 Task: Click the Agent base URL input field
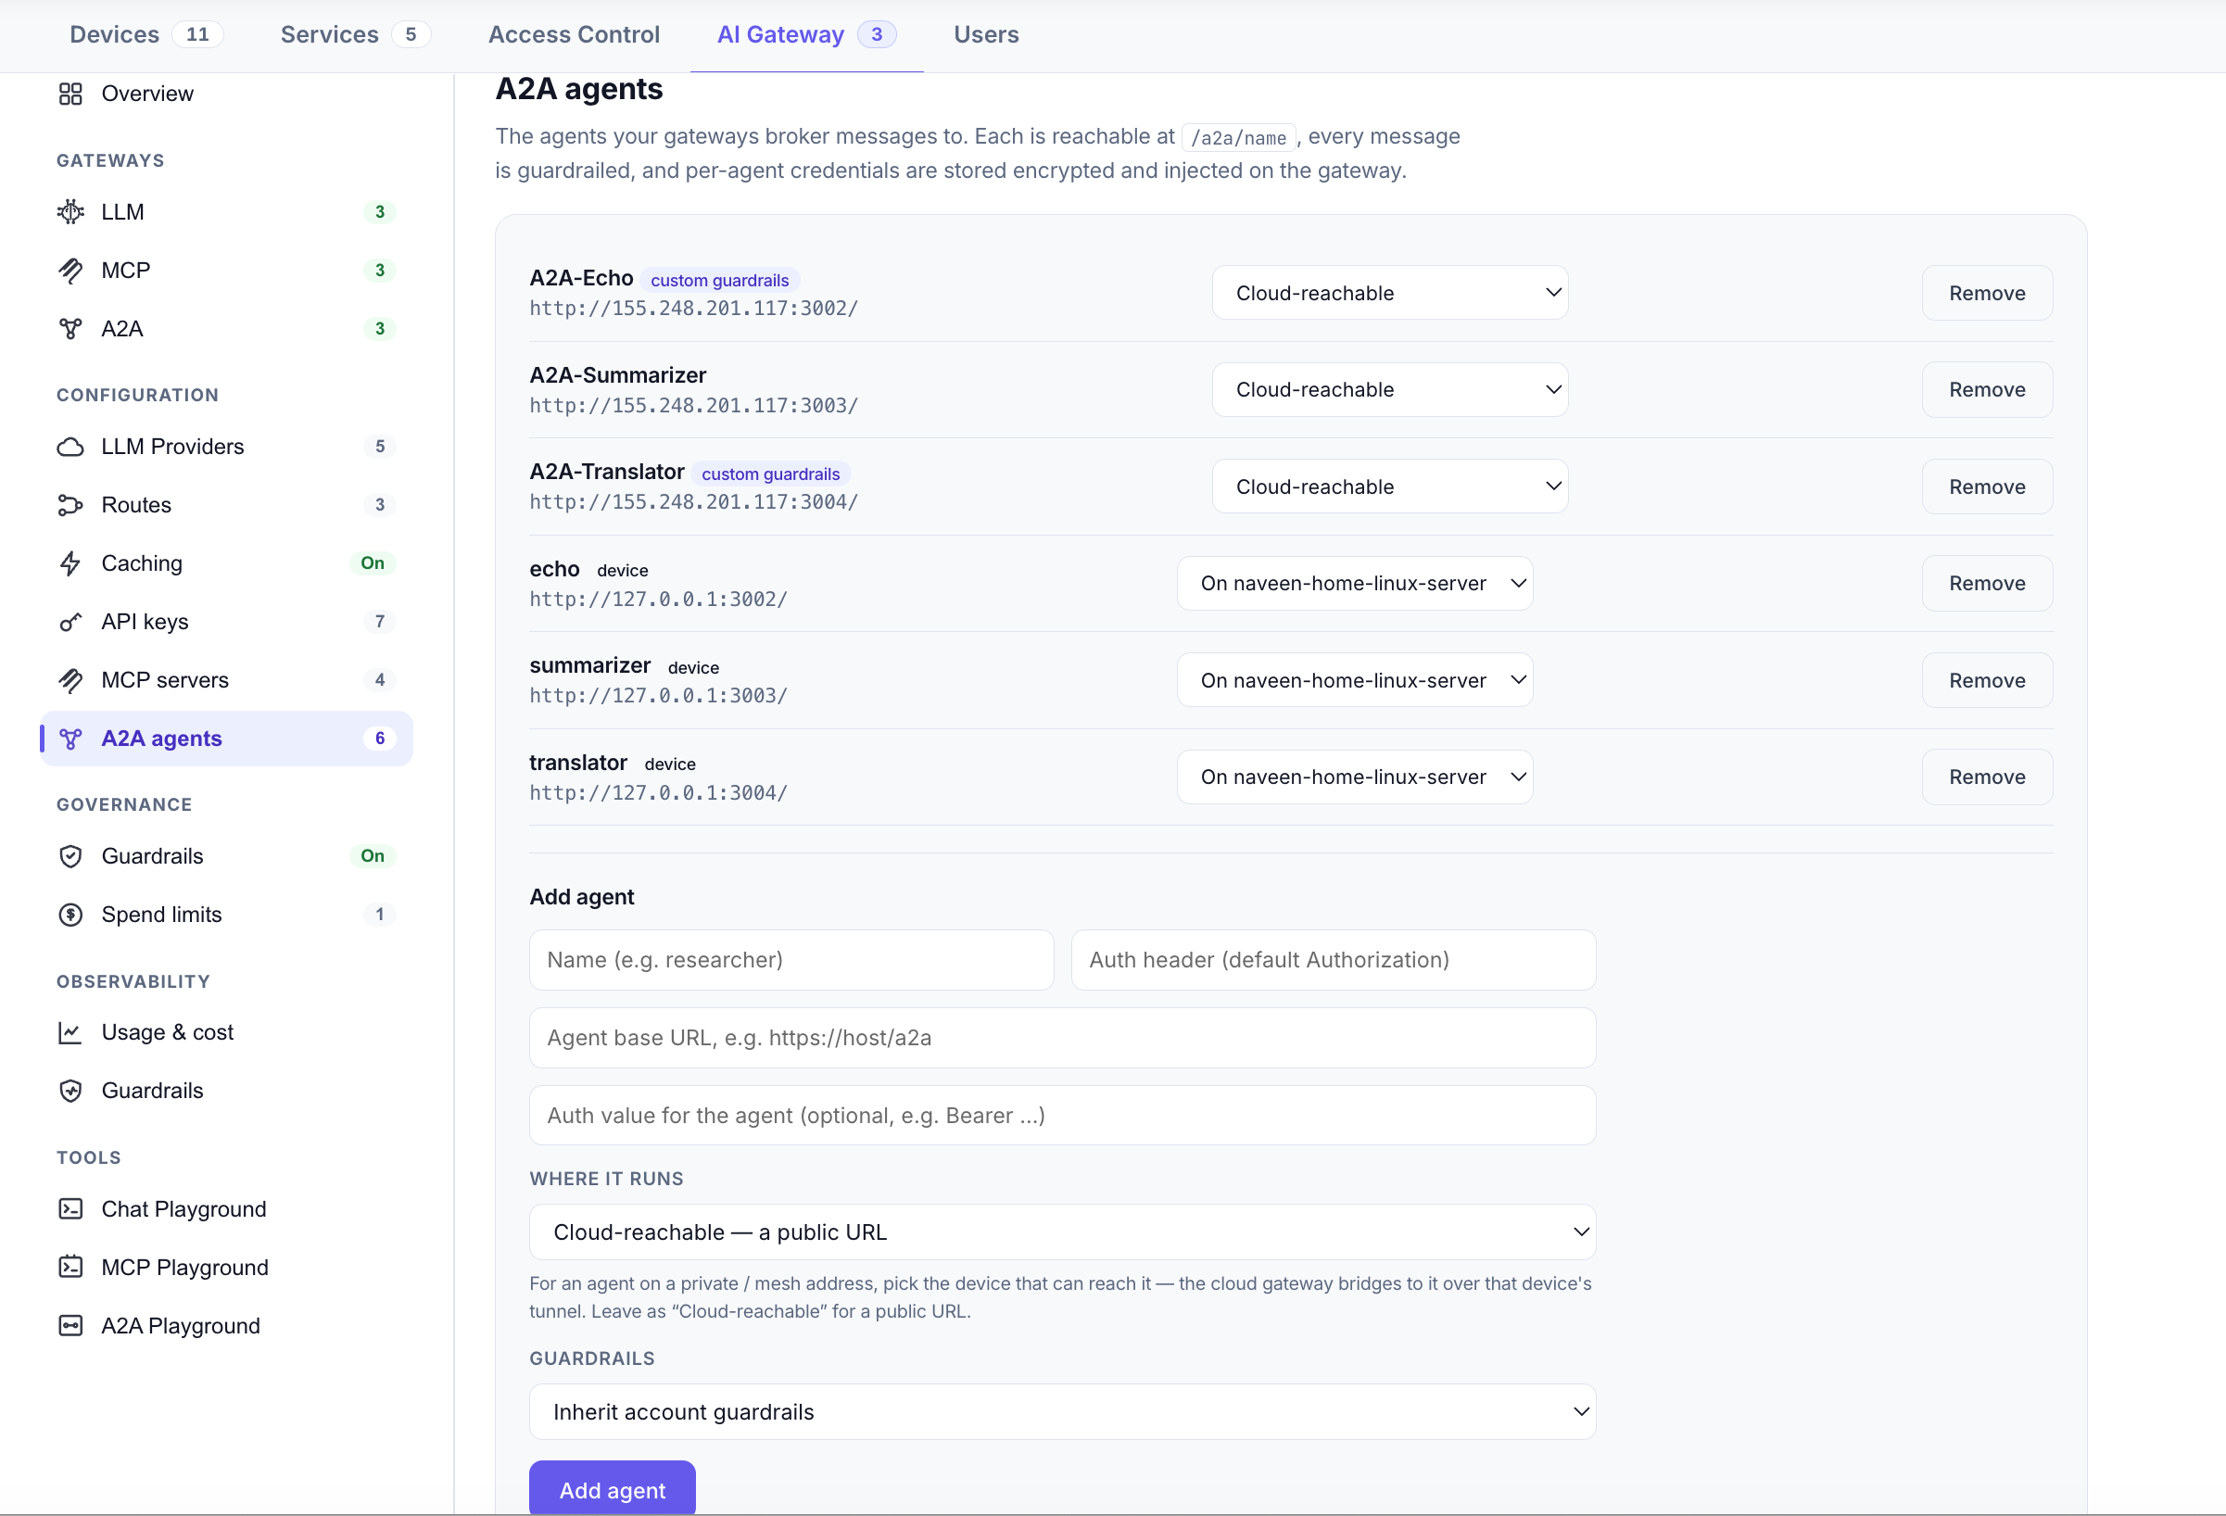(1062, 1037)
